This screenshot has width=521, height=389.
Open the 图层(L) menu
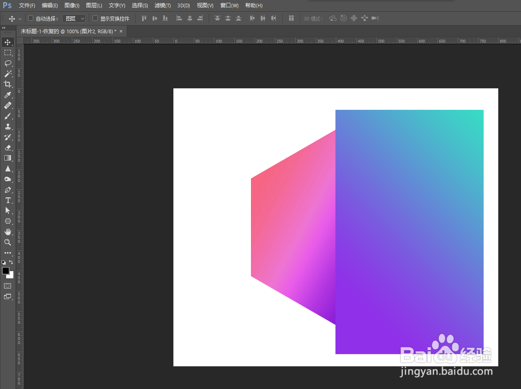coord(94,6)
